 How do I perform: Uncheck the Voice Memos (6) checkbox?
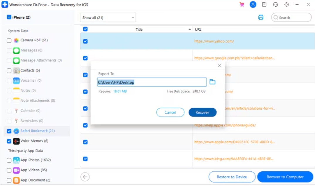pyautogui.click(x=9, y=141)
